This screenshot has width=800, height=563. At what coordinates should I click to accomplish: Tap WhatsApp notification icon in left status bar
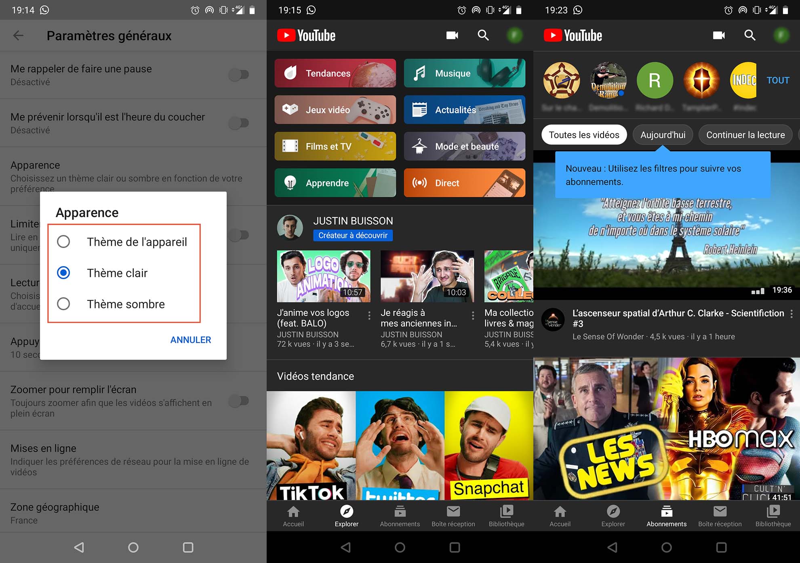click(x=44, y=10)
